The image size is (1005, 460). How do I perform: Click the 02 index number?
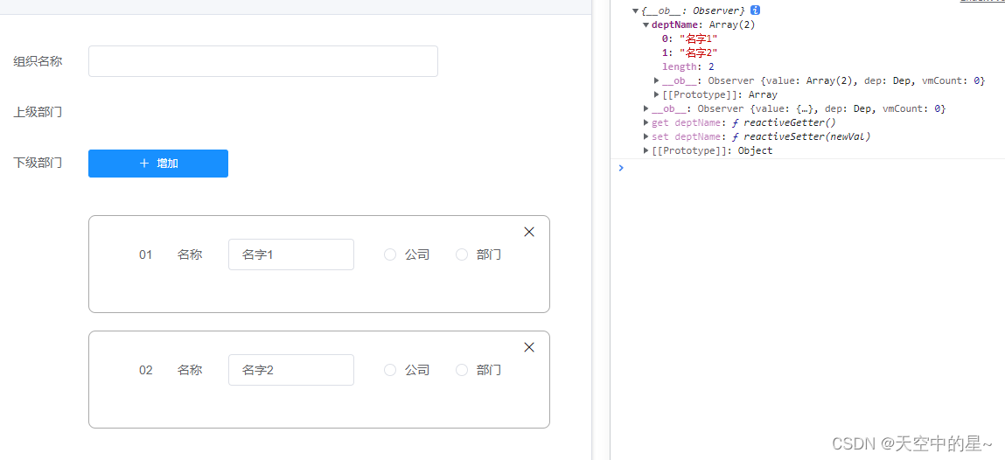(x=146, y=370)
